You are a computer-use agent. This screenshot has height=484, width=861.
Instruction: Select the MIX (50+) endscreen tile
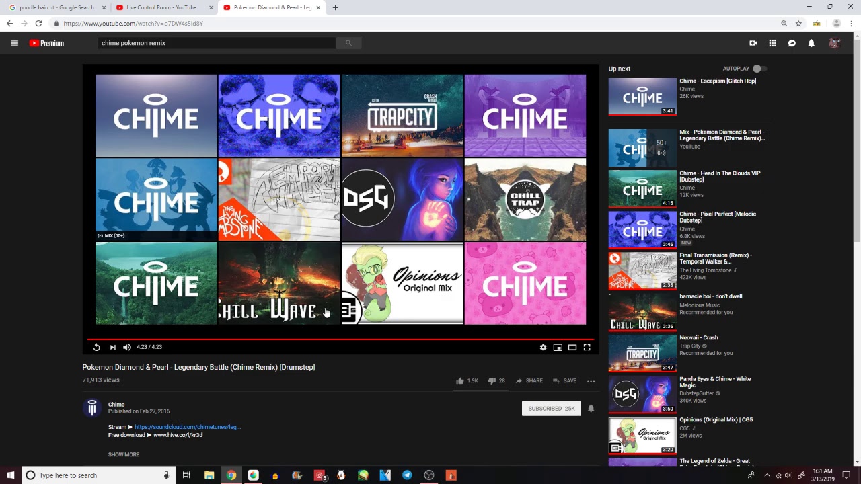coord(156,200)
